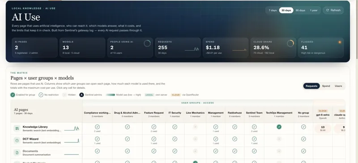The width and height of the screenshot is (358, 163).
Task: Select the 30 days time range
Action: coord(286,10)
